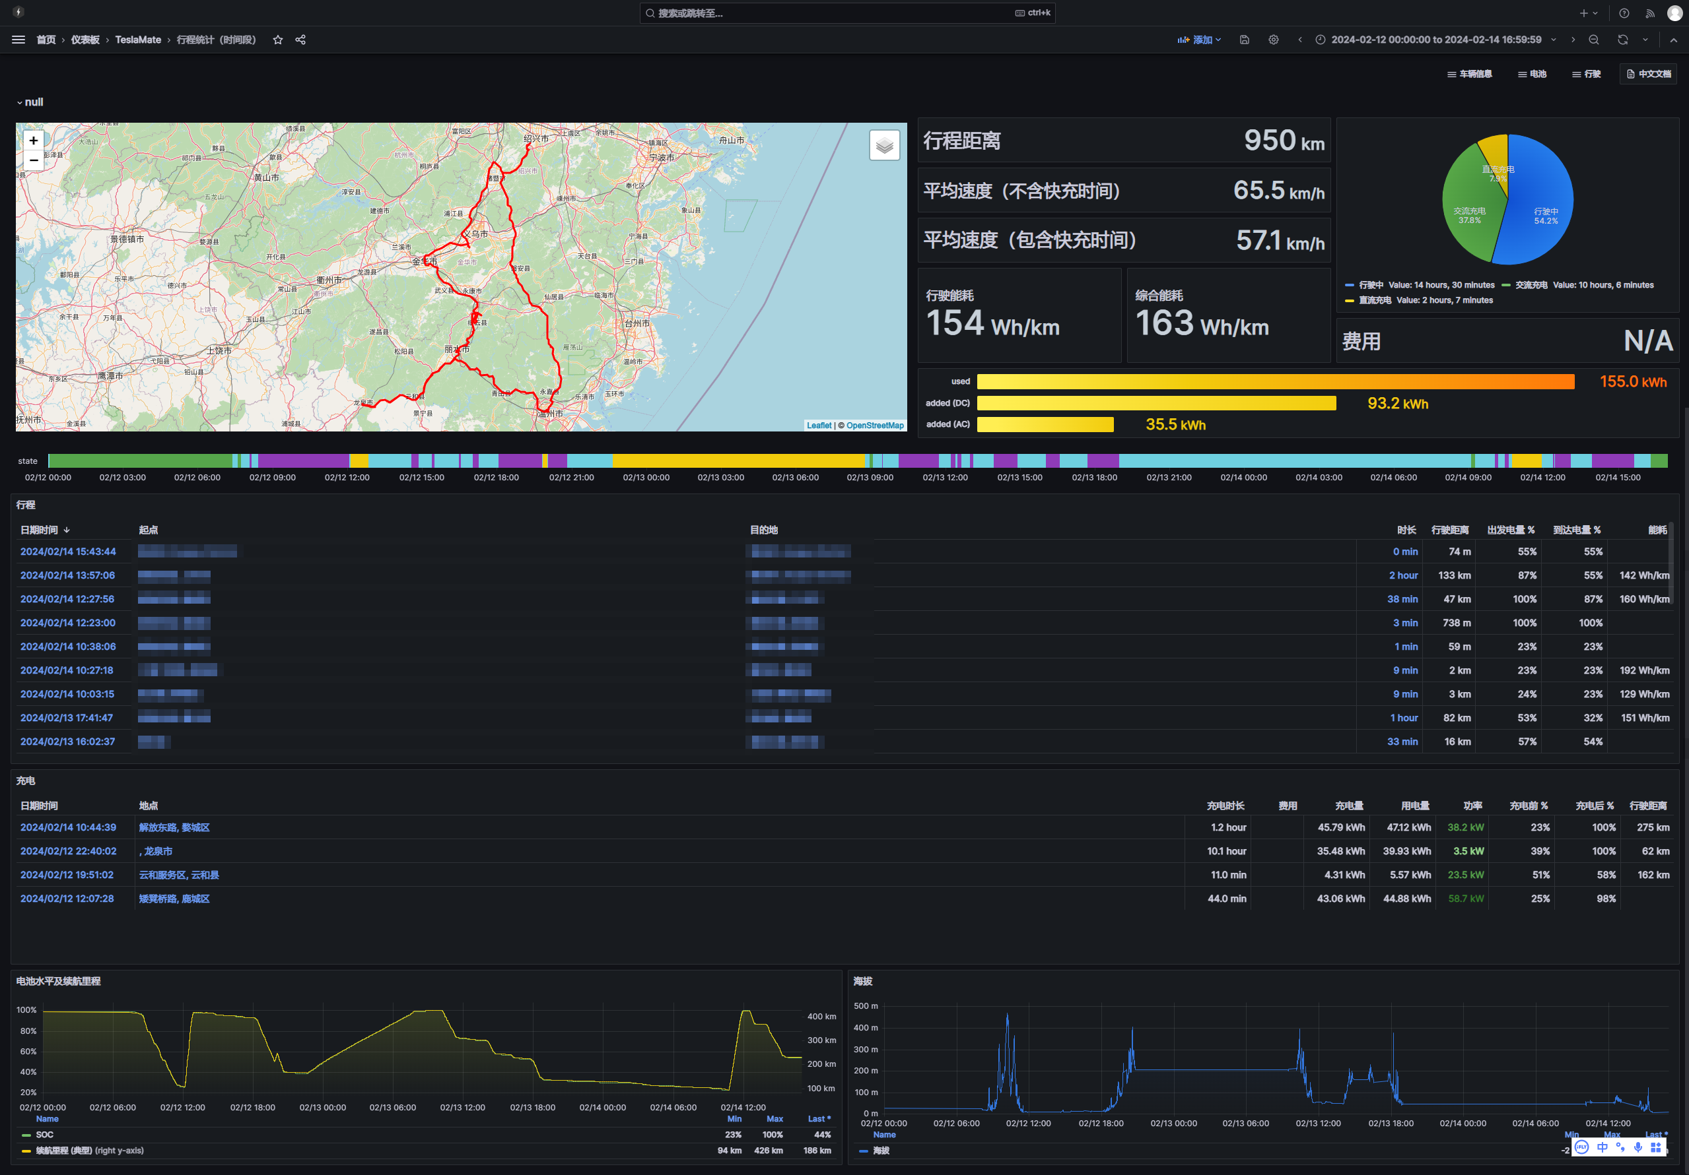
Task: Expand the 添加 dropdown
Action: point(1199,40)
